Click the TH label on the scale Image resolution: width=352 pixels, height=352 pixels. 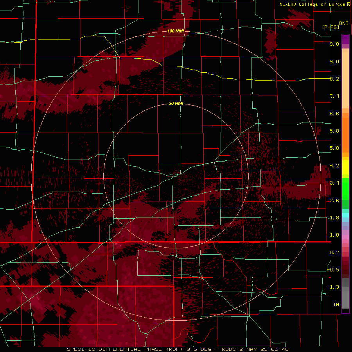coord(336,305)
